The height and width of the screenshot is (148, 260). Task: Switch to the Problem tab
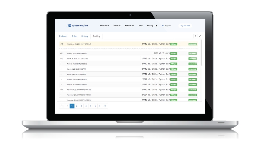point(63,36)
